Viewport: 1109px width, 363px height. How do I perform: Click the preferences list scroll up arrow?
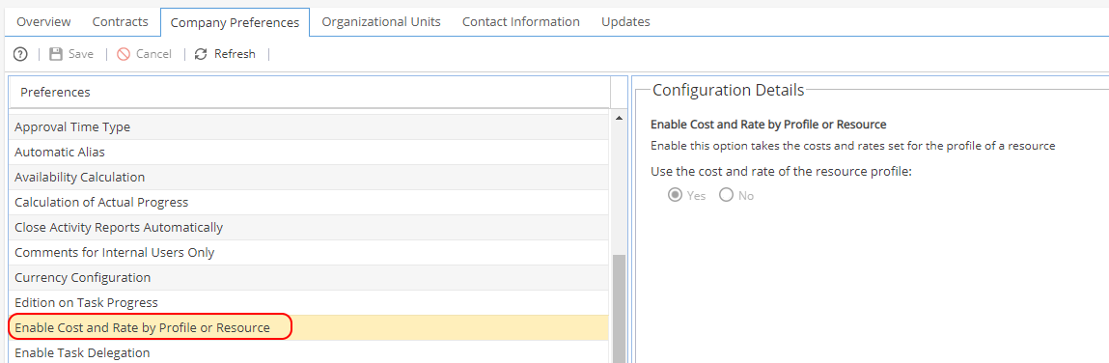tap(620, 118)
